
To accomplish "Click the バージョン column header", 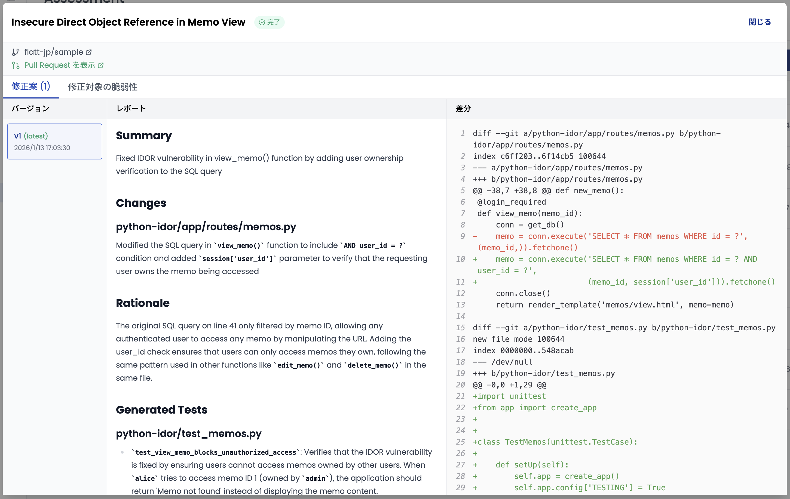I will click(x=30, y=109).
